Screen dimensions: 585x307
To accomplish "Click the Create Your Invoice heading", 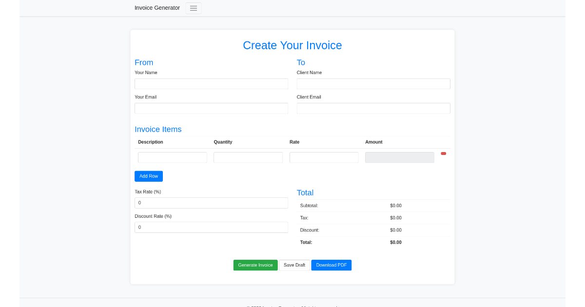I will coord(292,45).
